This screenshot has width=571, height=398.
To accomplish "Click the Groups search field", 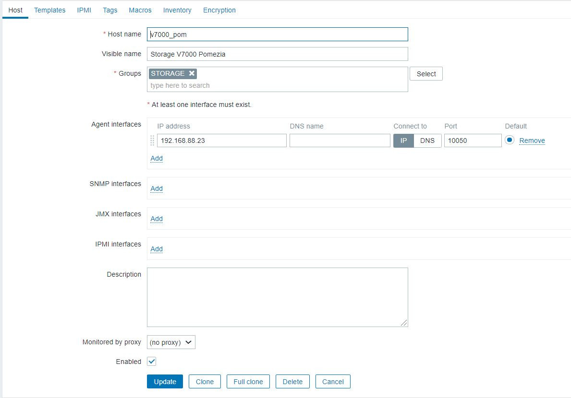I will click(x=278, y=85).
